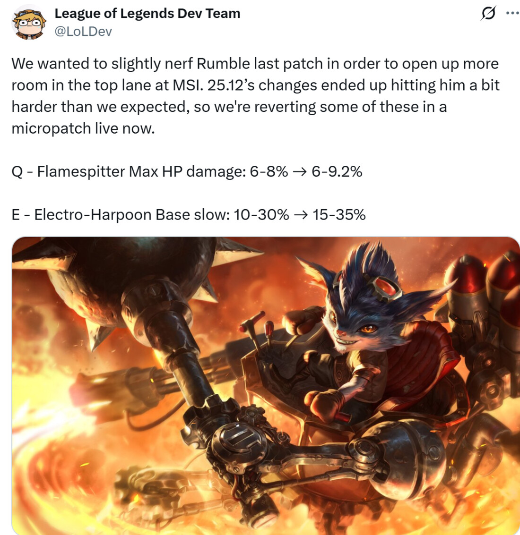Click the 6-9.2% value text
The width and height of the screenshot is (520, 535).
tap(337, 171)
